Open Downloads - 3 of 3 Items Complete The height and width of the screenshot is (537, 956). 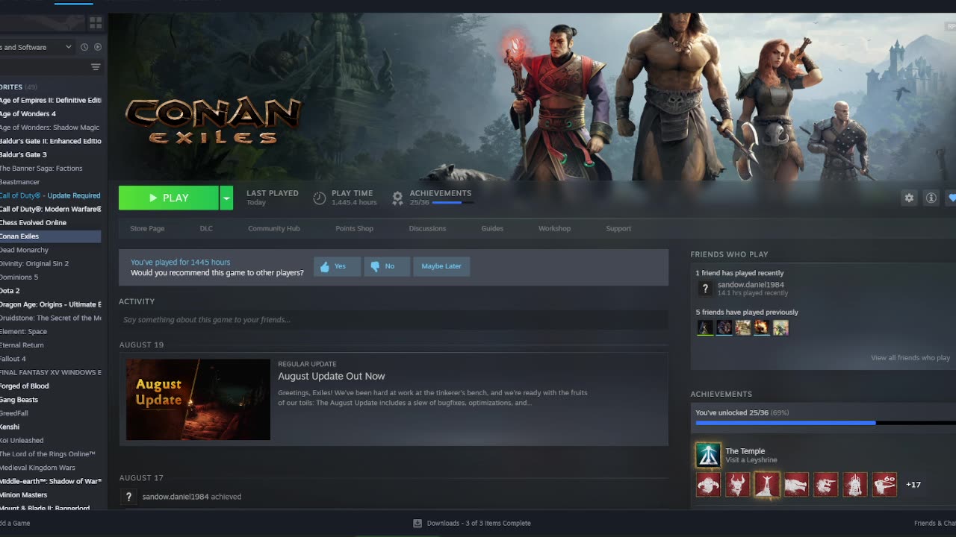point(479,524)
